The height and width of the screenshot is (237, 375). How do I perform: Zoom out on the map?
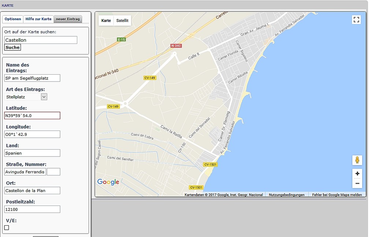pyautogui.click(x=357, y=184)
